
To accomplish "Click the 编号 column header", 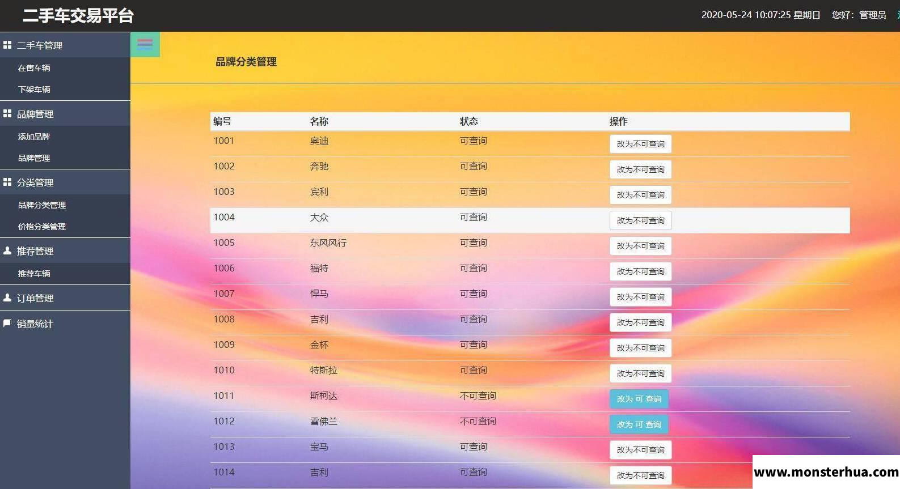I will pyautogui.click(x=222, y=121).
